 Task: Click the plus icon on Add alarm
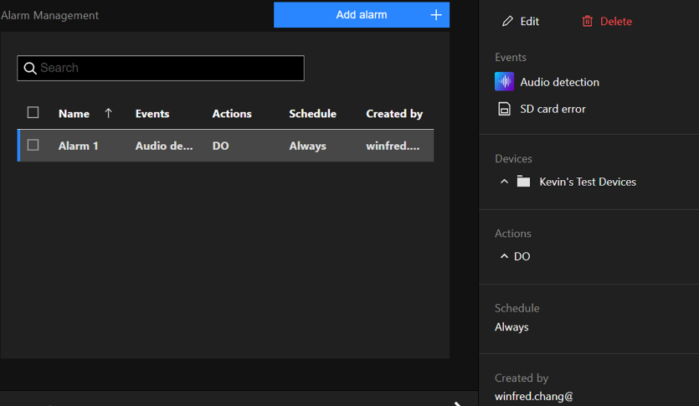pyautogui.click(x=435, y=15)
